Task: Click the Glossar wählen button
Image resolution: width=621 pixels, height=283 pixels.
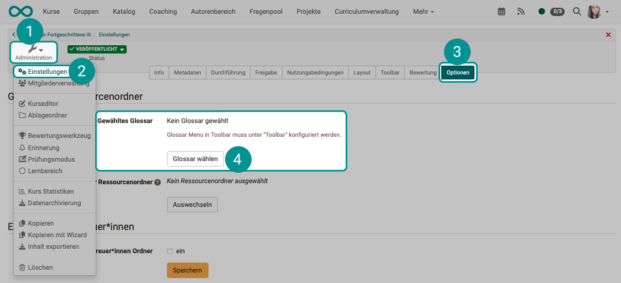Action: [195, 159]
